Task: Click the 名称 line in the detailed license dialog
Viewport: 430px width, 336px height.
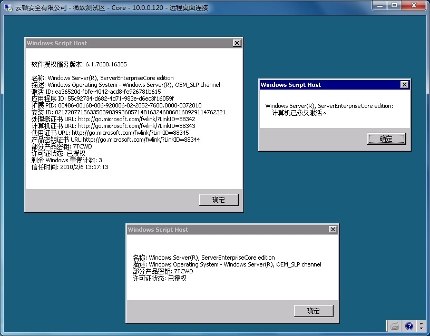Action: (103, 78)
